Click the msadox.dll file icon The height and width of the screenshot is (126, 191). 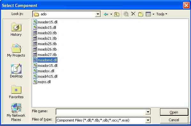(35, 71)
